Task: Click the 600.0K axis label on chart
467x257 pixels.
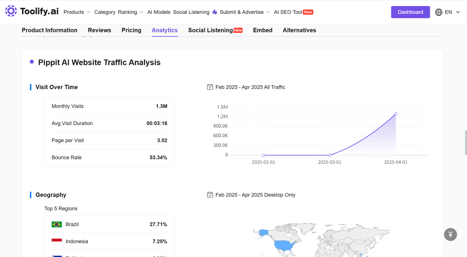Action: point(221,135)
